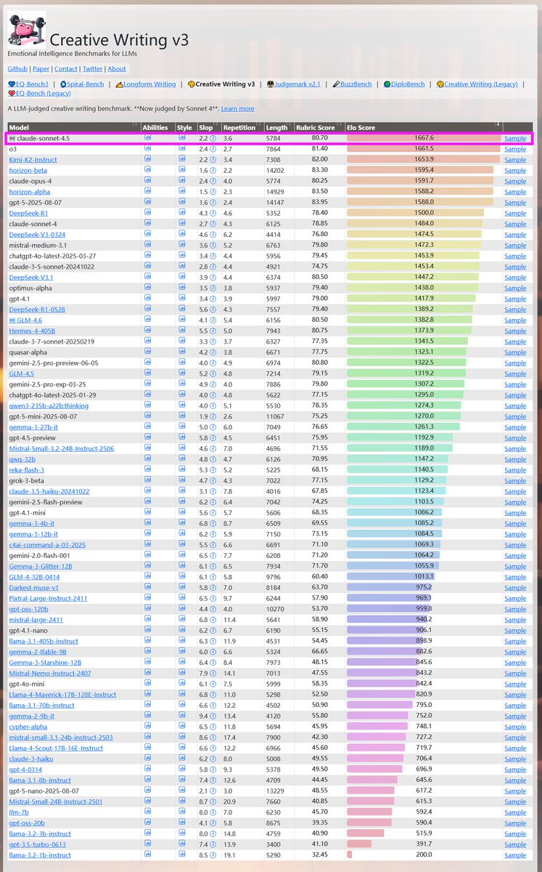Open the Twitter link

point(92,69)
